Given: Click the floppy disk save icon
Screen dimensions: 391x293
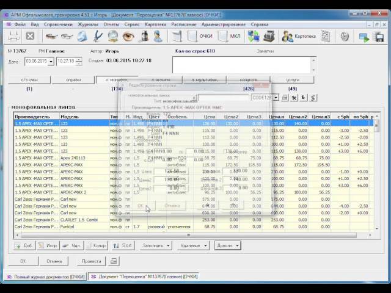Looking at the screenshot, I should click(379, 37).
